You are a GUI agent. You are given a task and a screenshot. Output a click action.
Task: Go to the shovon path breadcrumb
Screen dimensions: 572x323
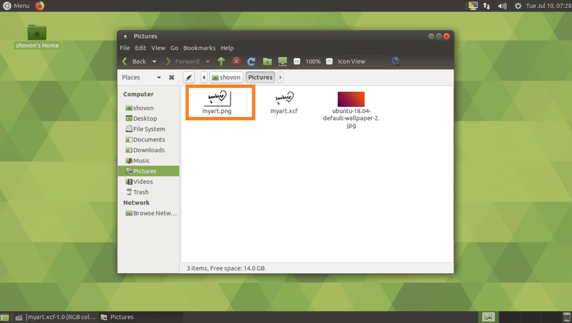(226, 77)
